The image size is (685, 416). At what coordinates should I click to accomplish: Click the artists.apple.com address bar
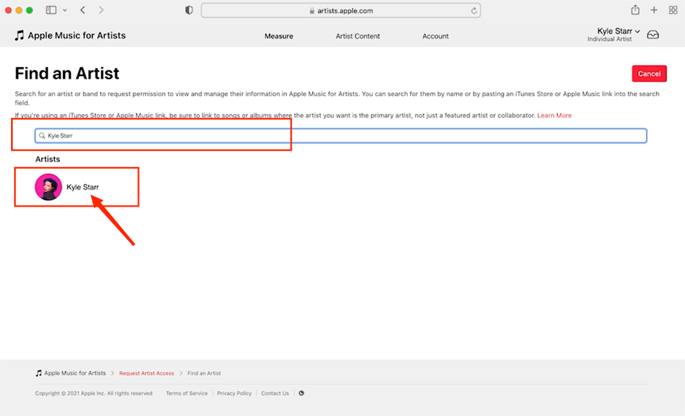pyautogui.click(x=341, y=10)
